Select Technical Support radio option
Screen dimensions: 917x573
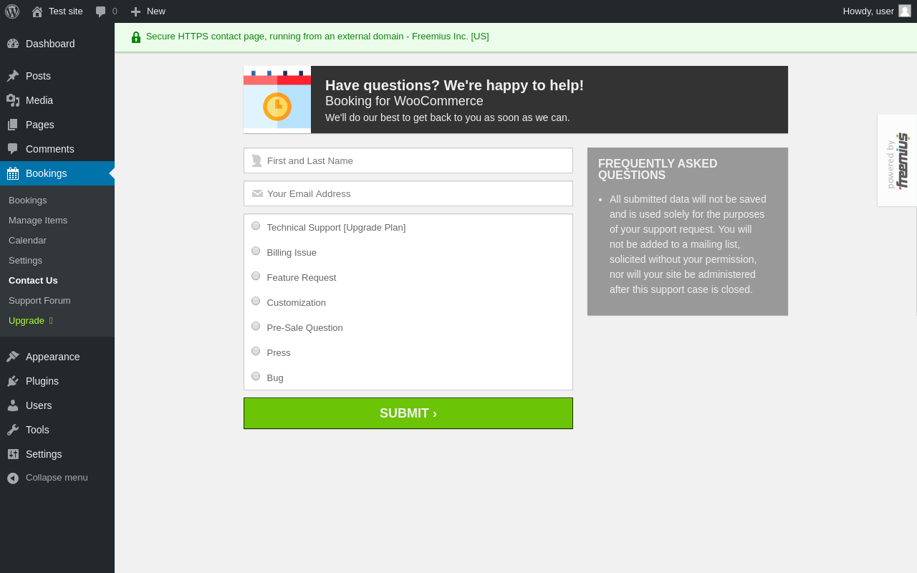click(256, 226)
